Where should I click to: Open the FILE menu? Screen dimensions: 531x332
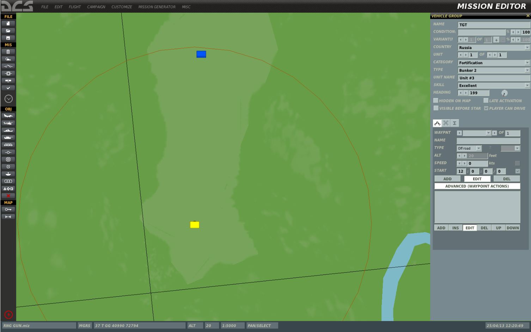click(45, 7)
